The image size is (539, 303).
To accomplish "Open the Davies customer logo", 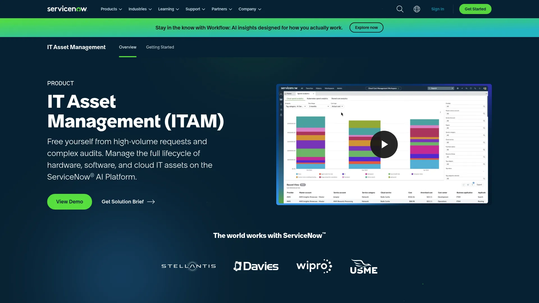I will [256, 266].
